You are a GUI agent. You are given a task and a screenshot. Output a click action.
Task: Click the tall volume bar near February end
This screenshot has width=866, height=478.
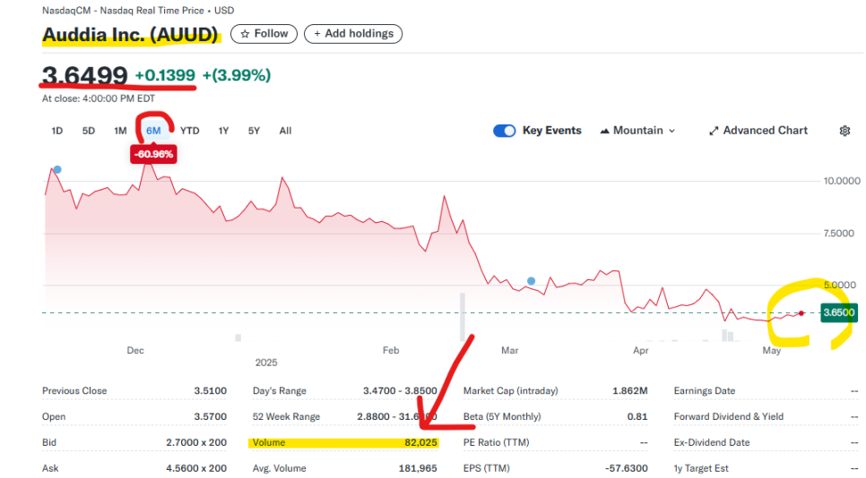pyautogui.click(x=463, y=318)
